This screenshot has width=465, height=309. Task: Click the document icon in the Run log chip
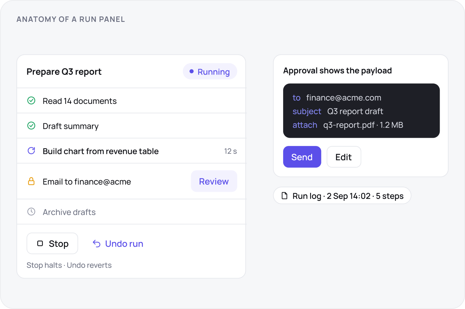tap(284, 196)
